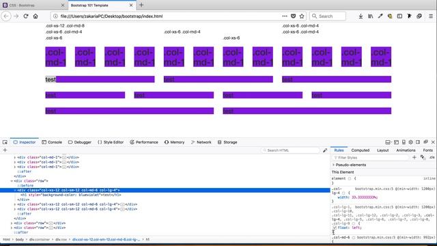Viewport: 437px width, 246px height.
Task: Open page actions three-dot menu
Action: click(x=285, y=16)
